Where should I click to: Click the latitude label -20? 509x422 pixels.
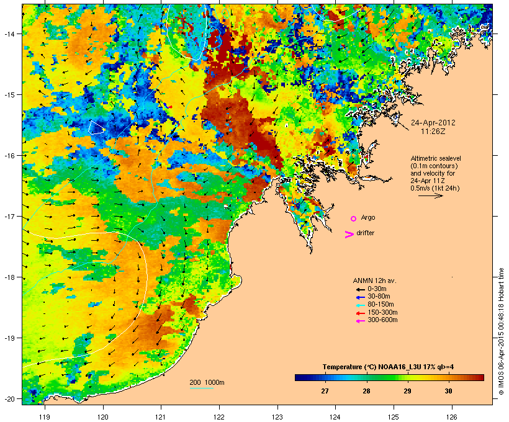tap(9, 399)
